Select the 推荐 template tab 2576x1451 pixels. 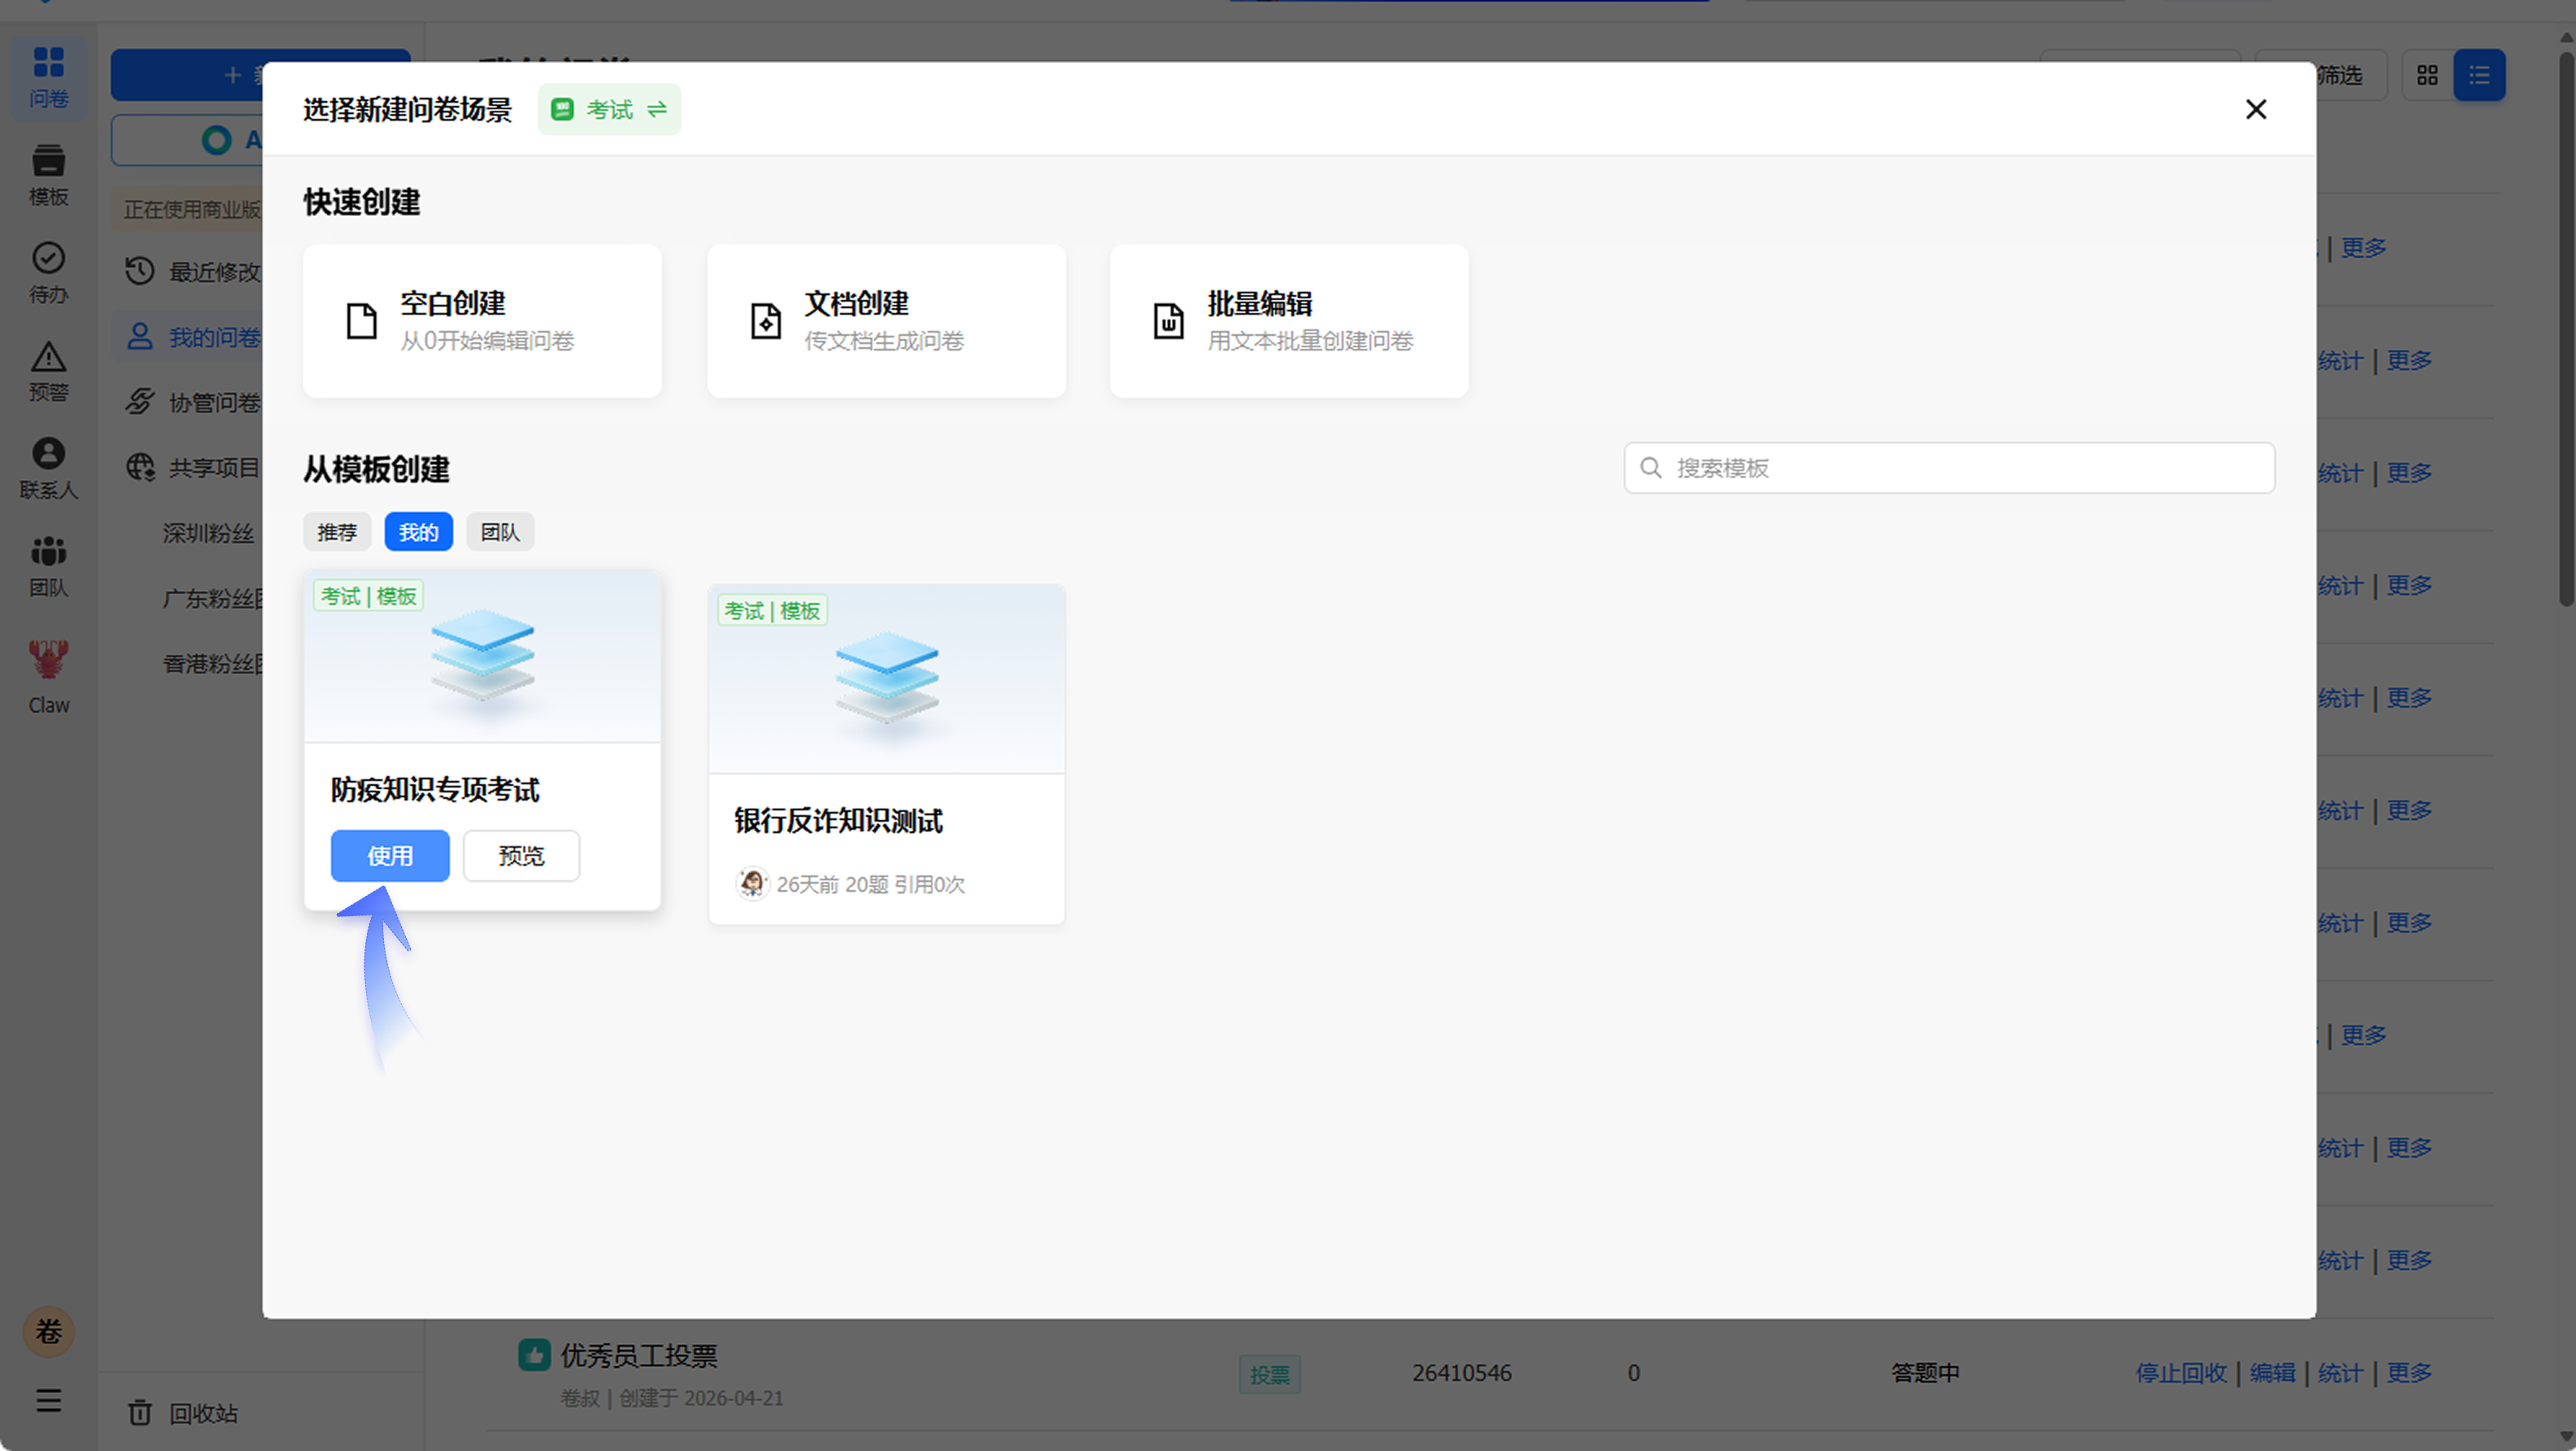click(x=337, y=532)
